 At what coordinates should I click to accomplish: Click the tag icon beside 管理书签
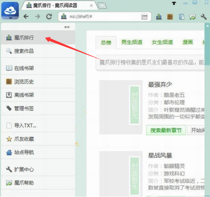coord(9,108)
